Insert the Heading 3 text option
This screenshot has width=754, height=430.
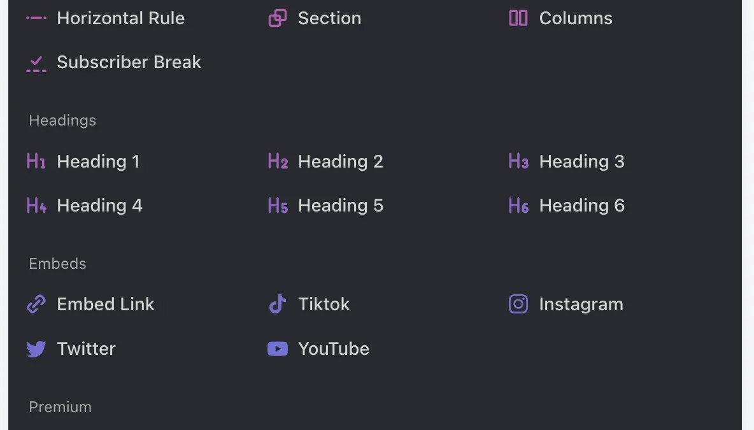click(x=582, y=162)
